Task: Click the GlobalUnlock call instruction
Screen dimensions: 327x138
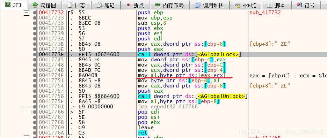Action: click(192, 96)
